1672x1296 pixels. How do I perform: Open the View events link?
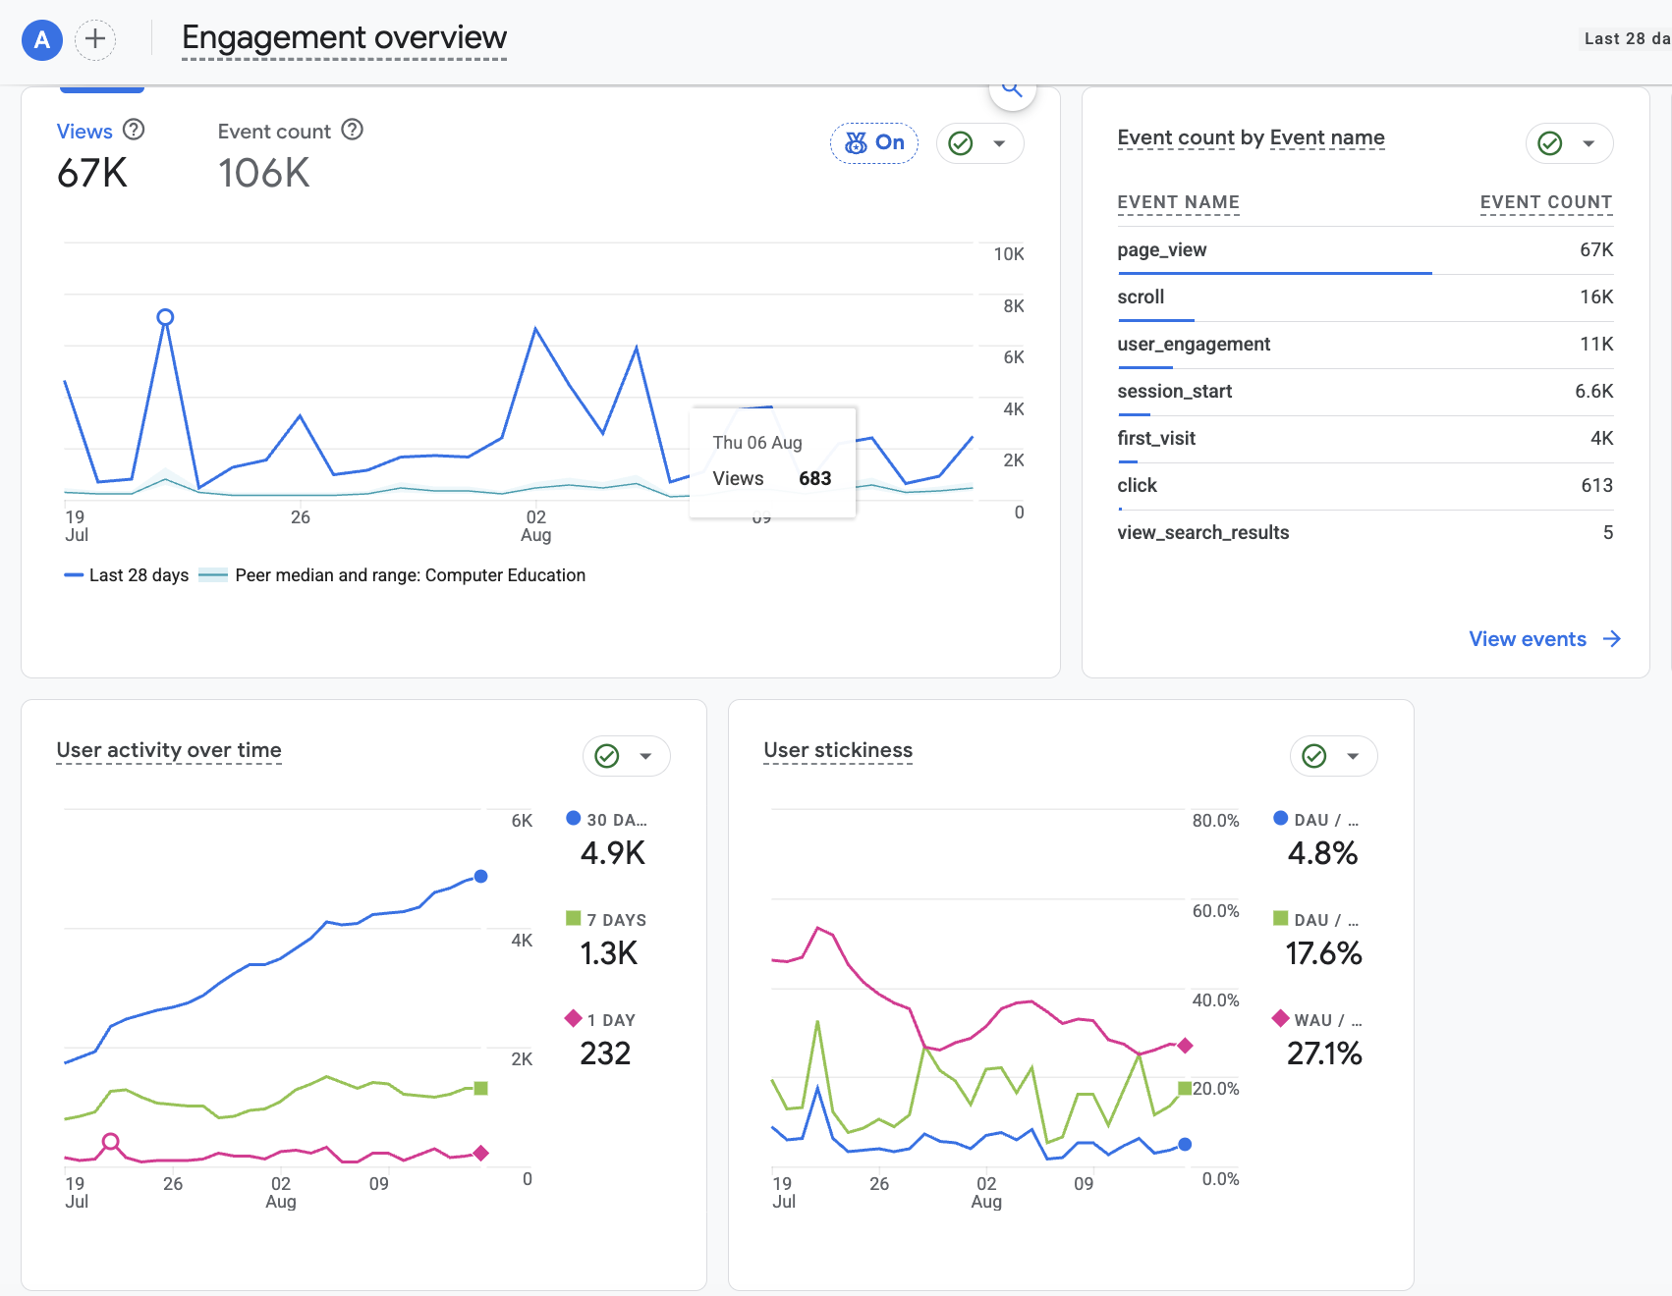[x=1544, y=639]
